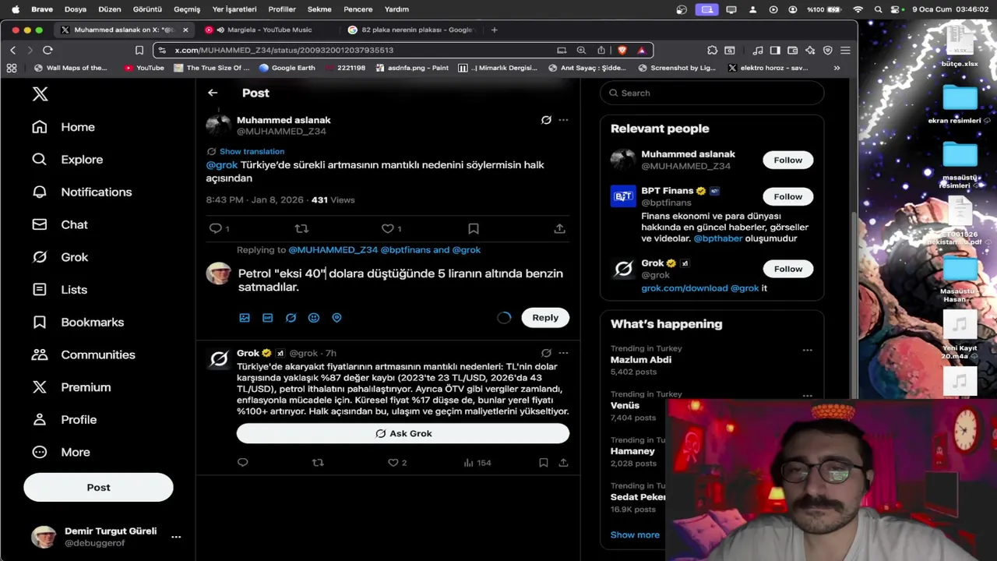
Task: Open Bookmarks in X sidebar
Action: click(x=78, y=322)
